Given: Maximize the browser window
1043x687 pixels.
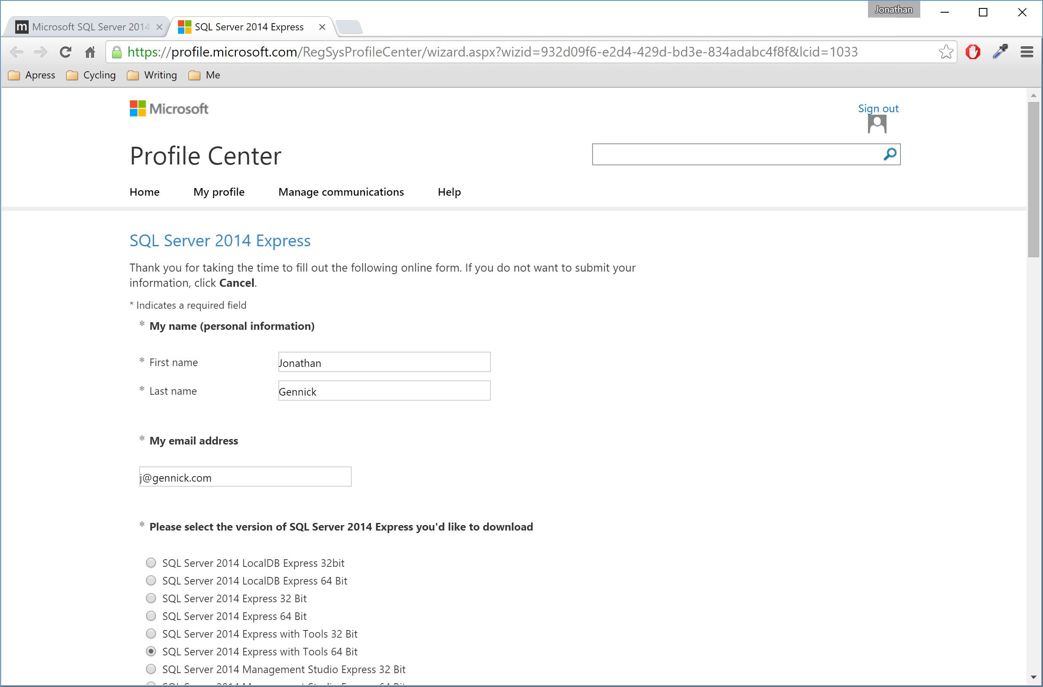Looking at the screenshot, I should click(x=983, y=12).
